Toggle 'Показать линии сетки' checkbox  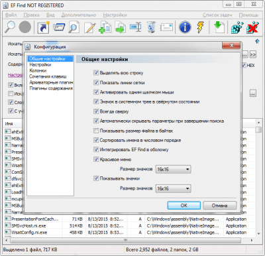click(96, 82)
